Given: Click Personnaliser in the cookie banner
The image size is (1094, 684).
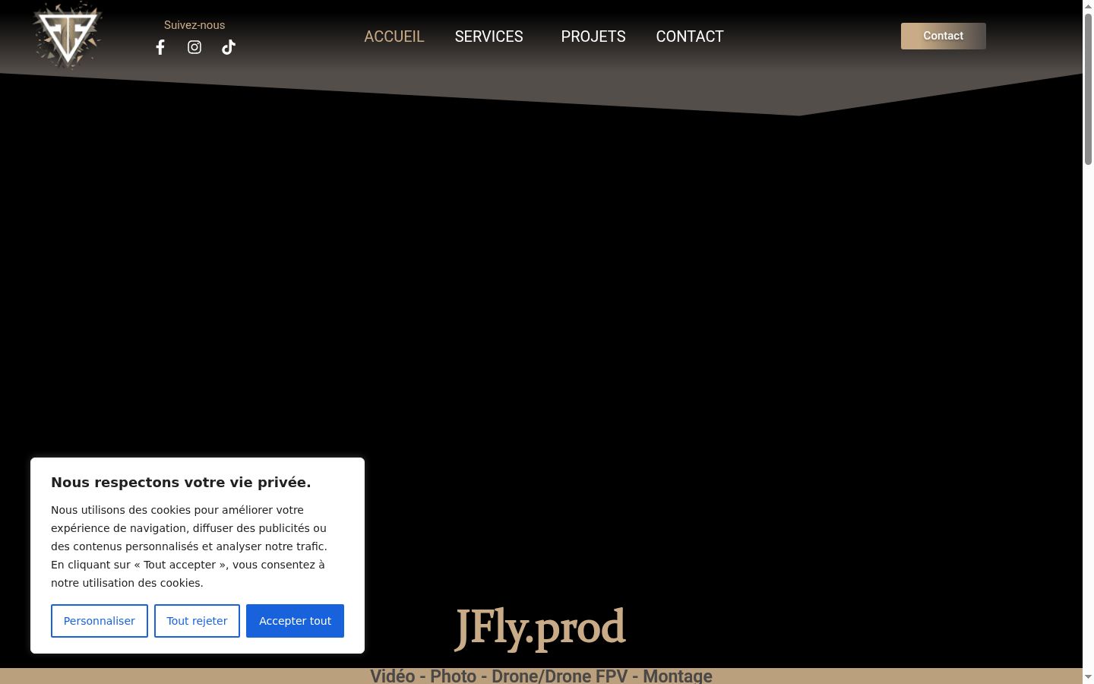Looking at the screenshot, I should (x=100, y=621).
